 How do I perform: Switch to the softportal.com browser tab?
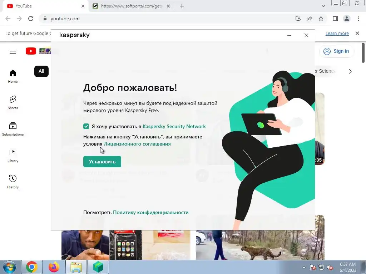132,6
